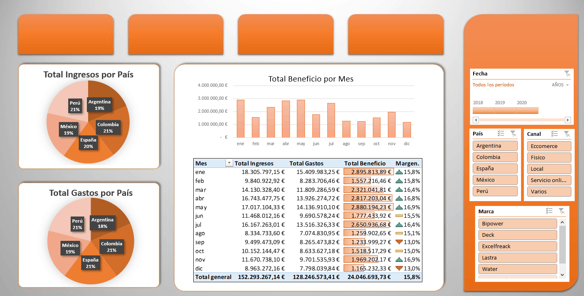This screenshot has height=296, width=584.
Task: Select the 2020 timeline period
Action: [527, 110]
